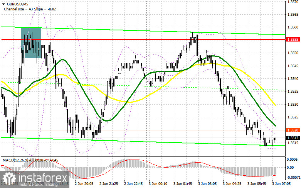Click the 3 Jun 04:25 time label
Viewport: 301px width, 188px height.
[232, 184]
